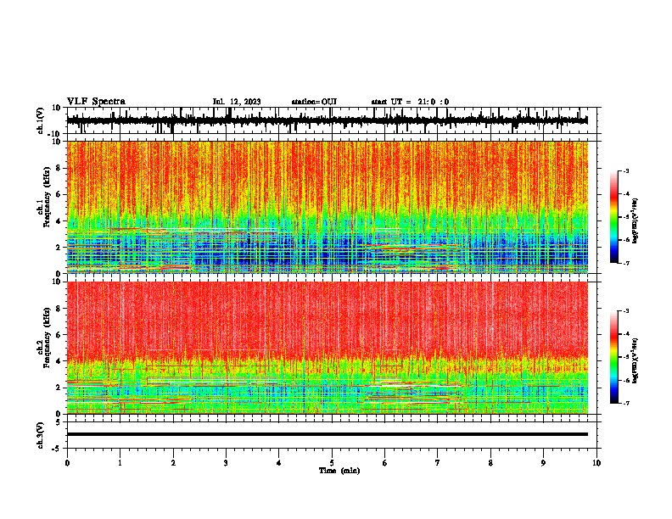Click time axis tick label "6"
The width and height of the screenshot is (672, 519).
click(x=385, y=463)
